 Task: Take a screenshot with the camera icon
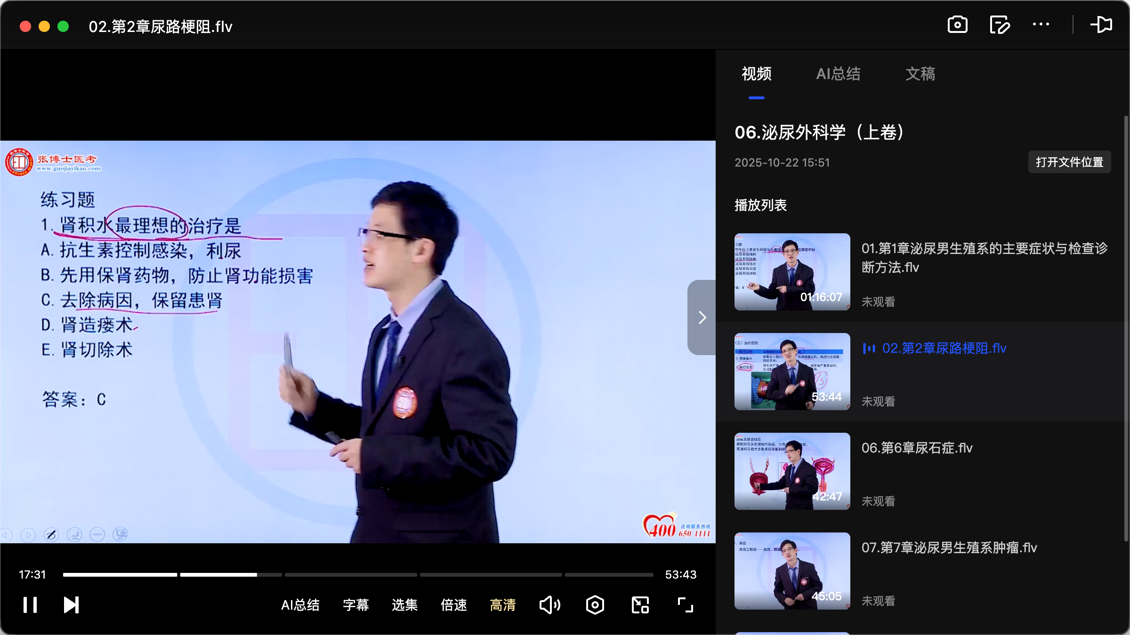pyautogui.click(x=959, y=25)
